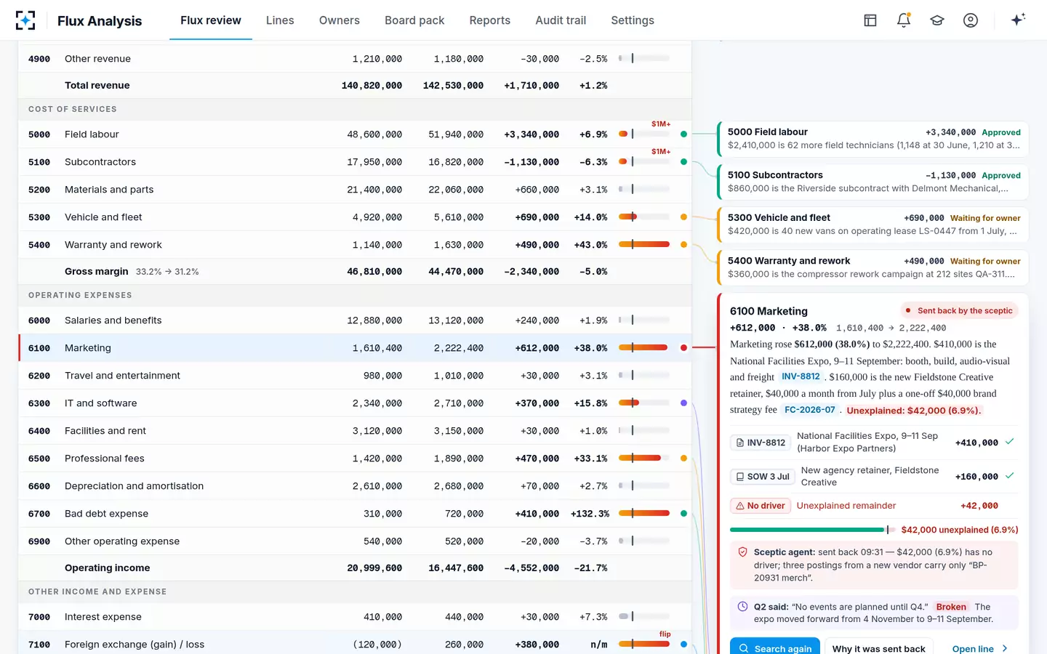
Task: Click Why it was sent back button
Action: (879, 647)
